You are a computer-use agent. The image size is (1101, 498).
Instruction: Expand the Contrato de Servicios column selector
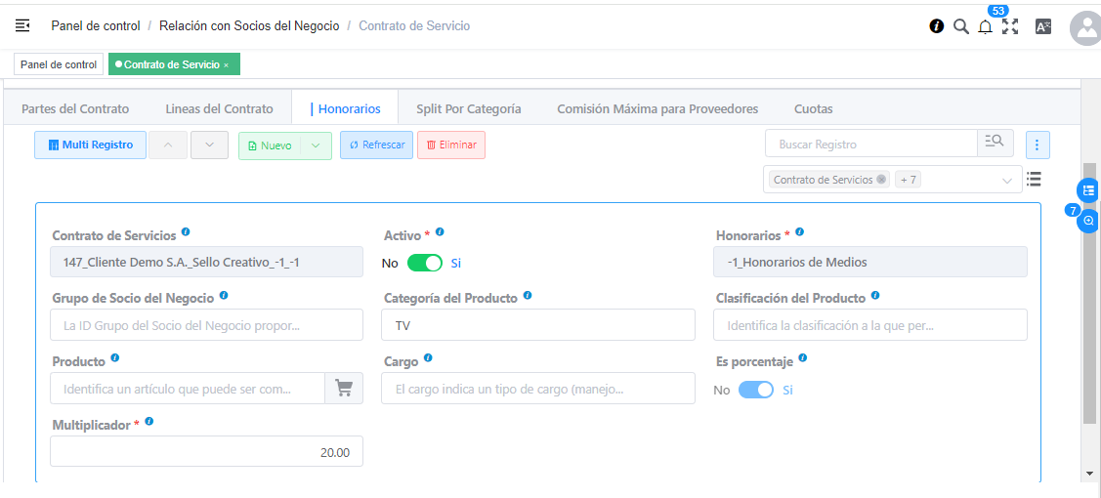1007,181
